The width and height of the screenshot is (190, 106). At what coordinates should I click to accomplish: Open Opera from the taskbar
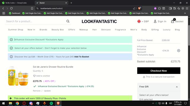[24, 103]
